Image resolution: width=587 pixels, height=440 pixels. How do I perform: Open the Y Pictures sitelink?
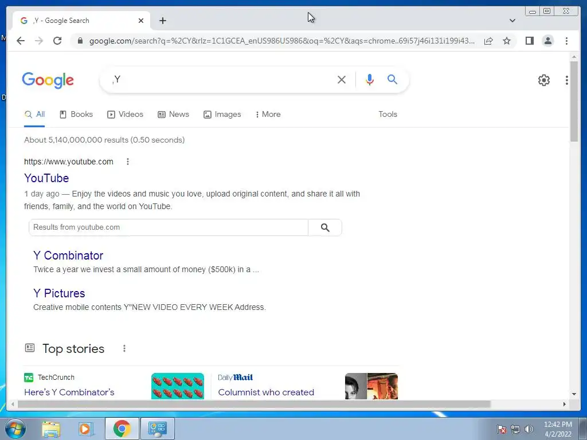pos(59,293)
